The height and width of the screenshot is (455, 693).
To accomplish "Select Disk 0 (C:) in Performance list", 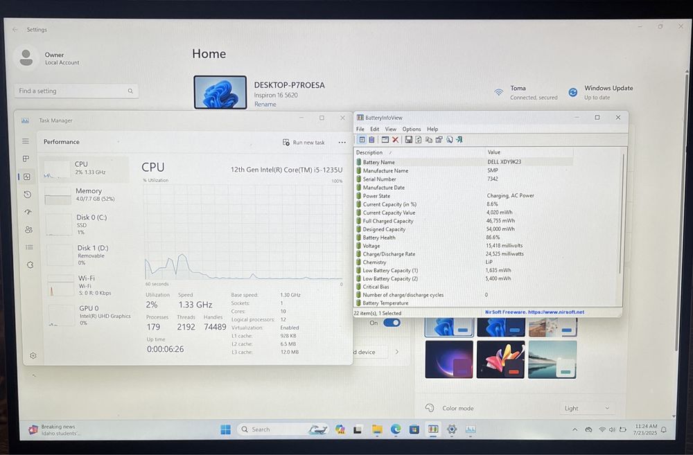I will coord(85,224).
